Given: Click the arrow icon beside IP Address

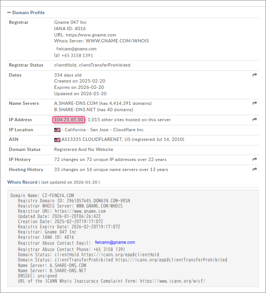Looking at the screenshot, I should point(255,120).
